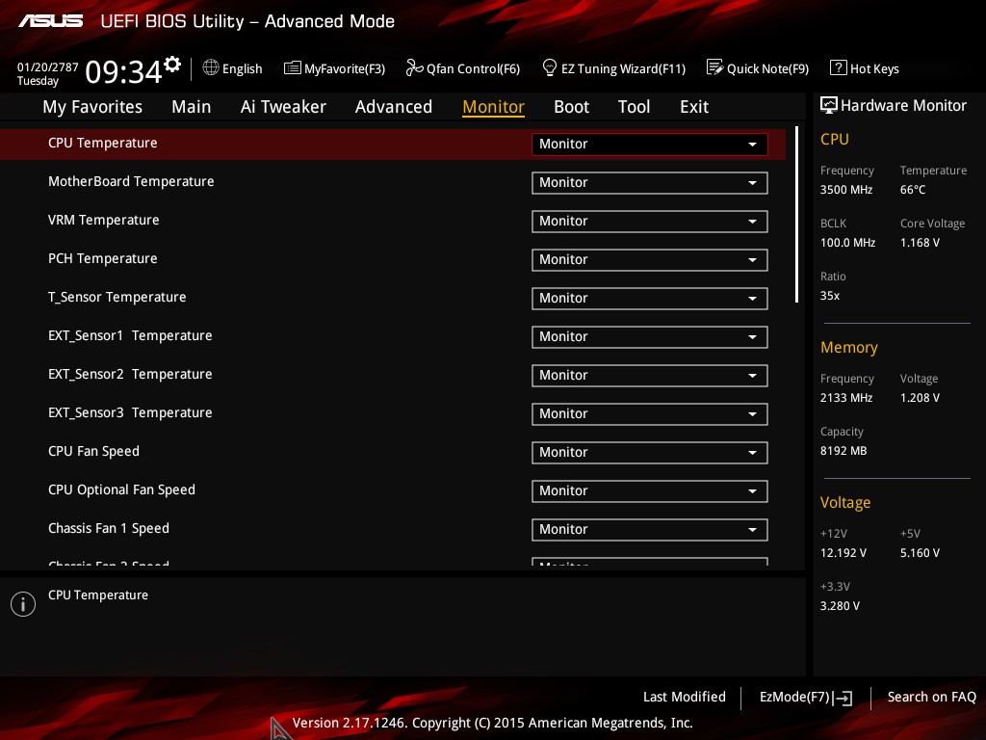The width and height of the screenshot is (986, 740).
Task: Click Search on FAQ
Action: [931, 697]
